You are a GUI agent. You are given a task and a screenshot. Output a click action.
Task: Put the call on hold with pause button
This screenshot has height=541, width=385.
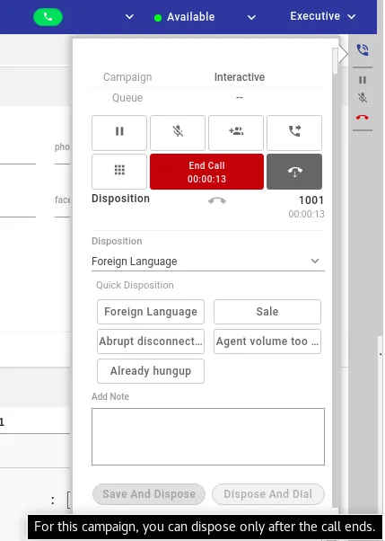(x=119, y=133)
